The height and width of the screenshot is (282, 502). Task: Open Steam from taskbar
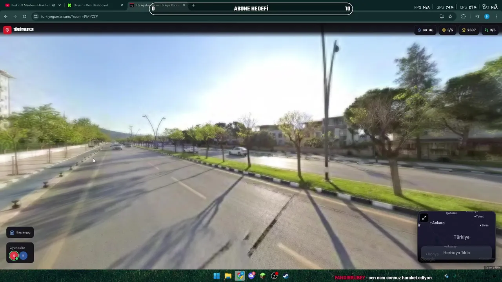[286, 276]
